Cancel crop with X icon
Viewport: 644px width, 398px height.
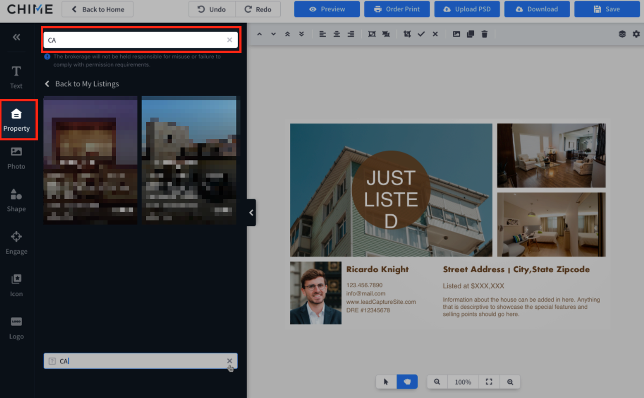(435, 34)
